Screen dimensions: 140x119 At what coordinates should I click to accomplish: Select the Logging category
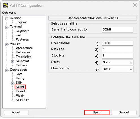[21, 22]
